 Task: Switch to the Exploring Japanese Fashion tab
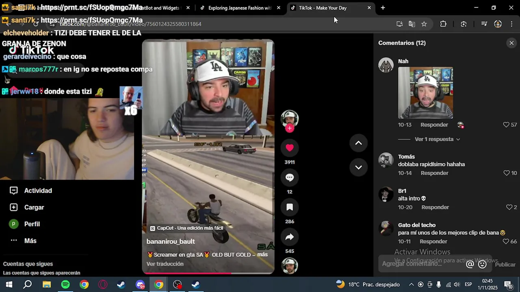coord(240,8)
